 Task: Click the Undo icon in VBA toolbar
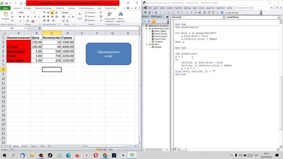click(178, 13)
